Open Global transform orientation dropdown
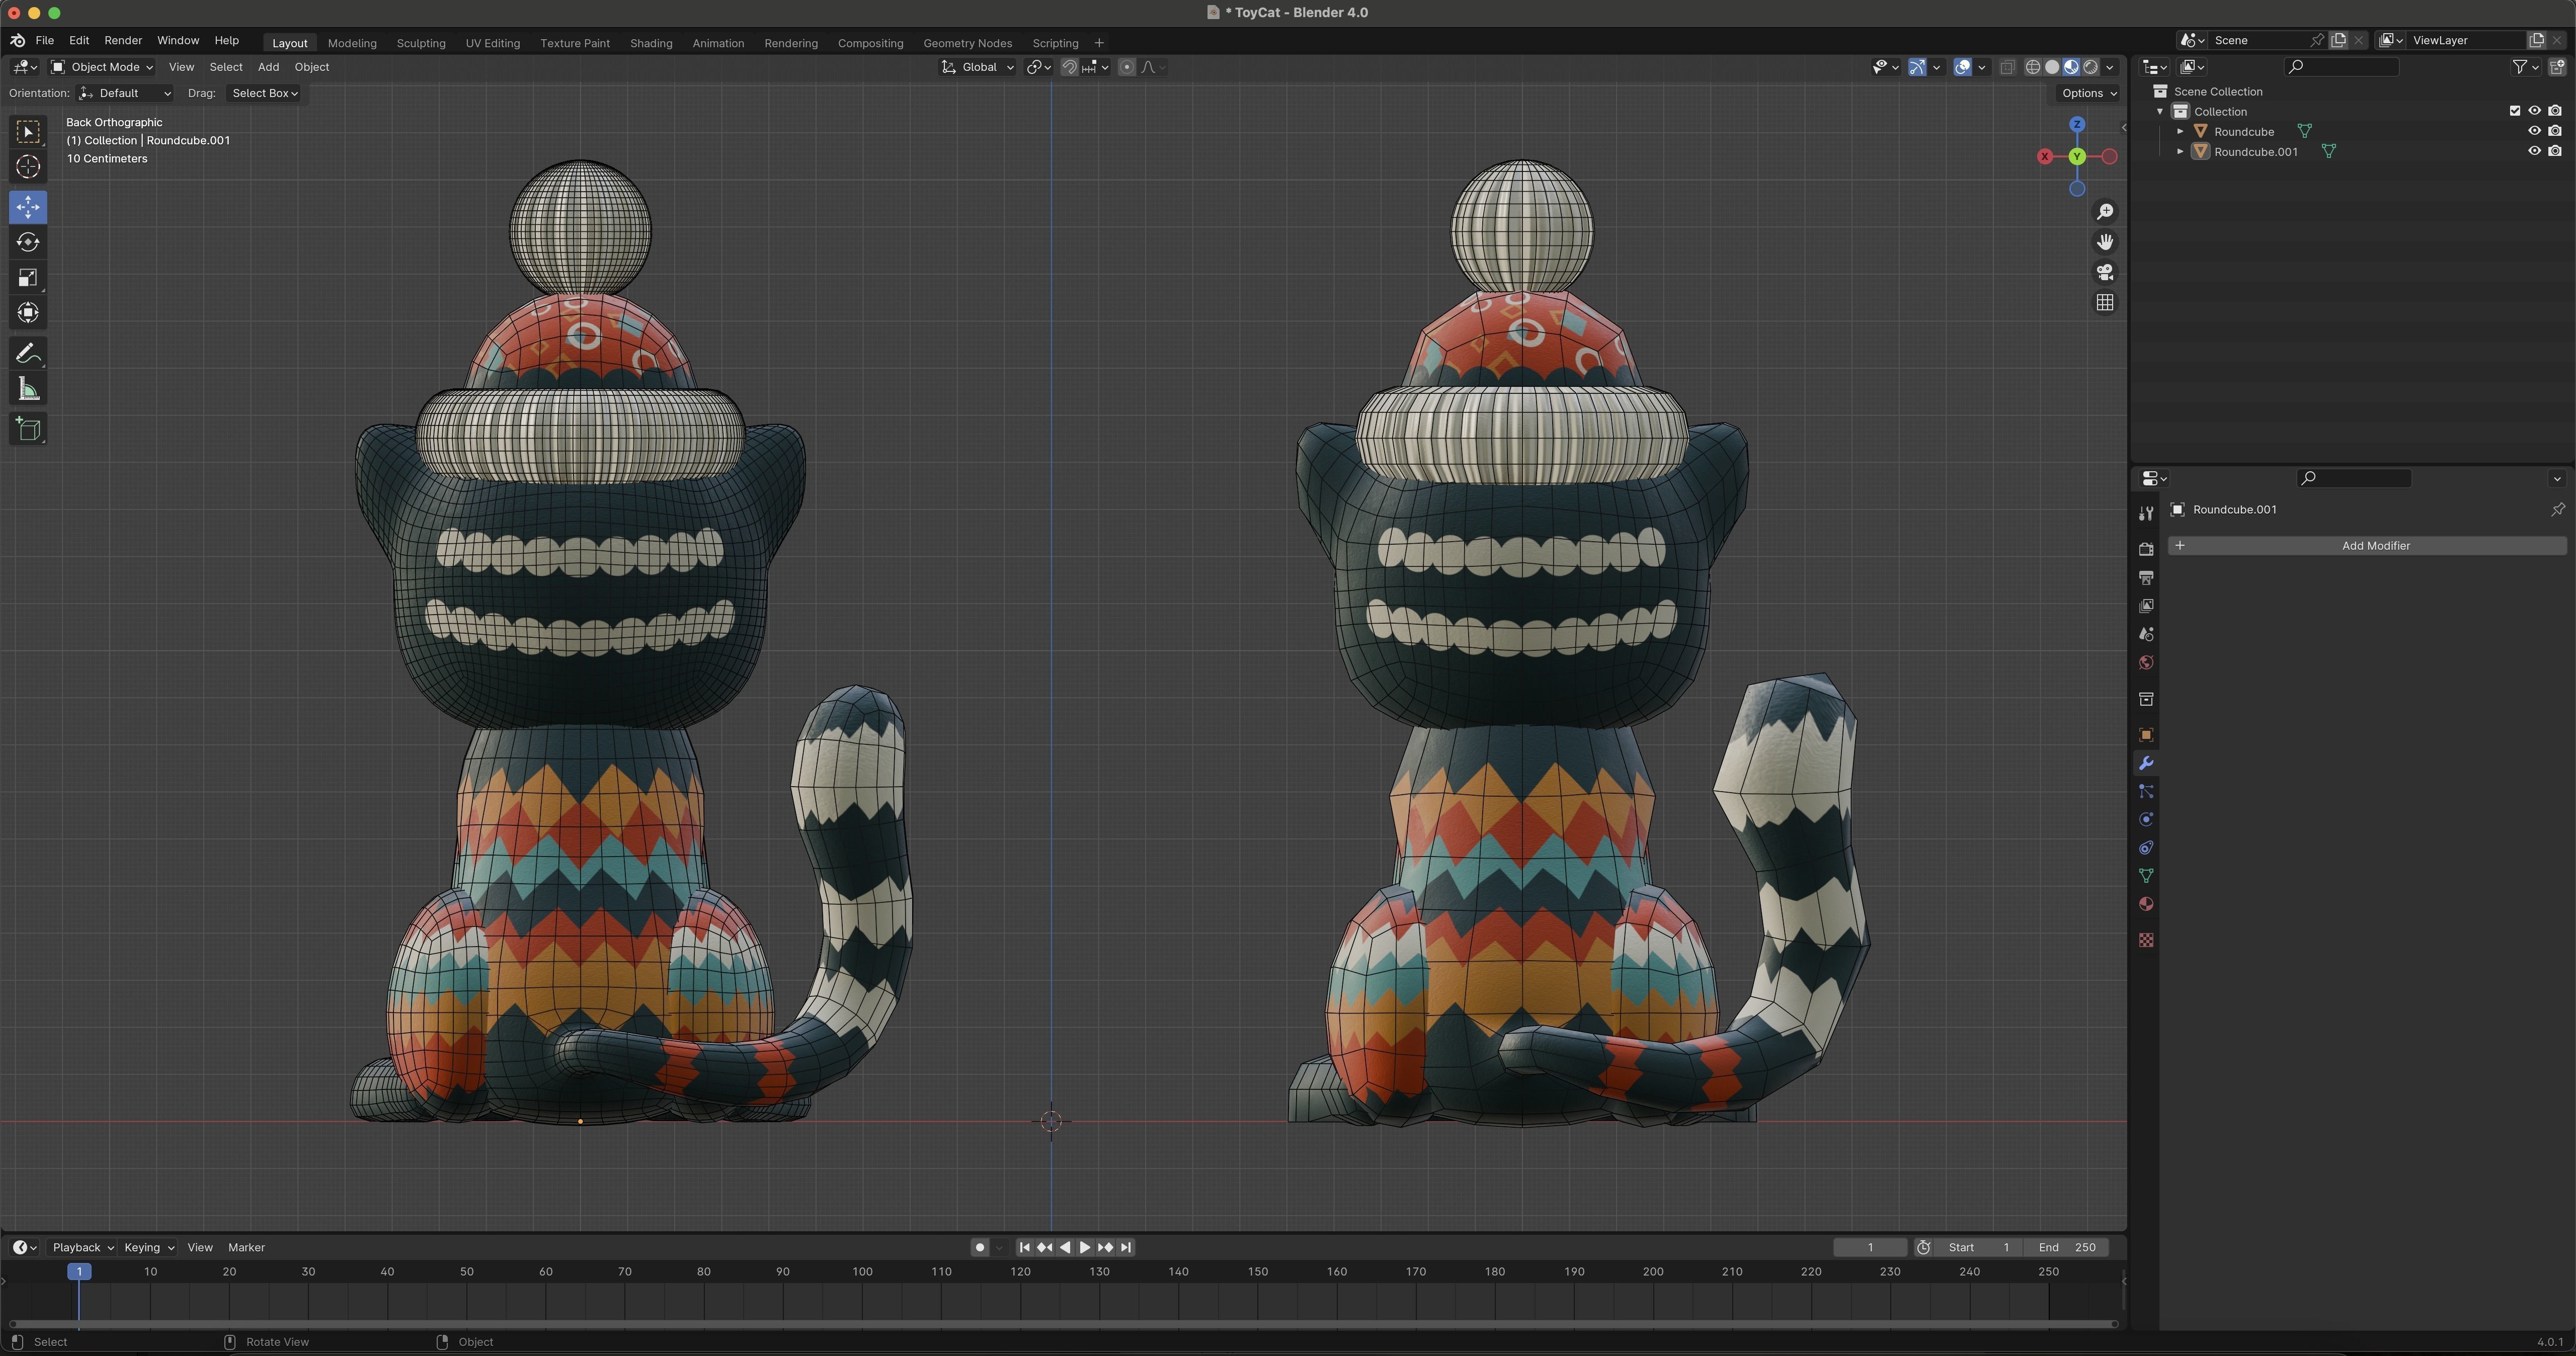This screenshot has width=2576, height=1356. click(977, 67)
